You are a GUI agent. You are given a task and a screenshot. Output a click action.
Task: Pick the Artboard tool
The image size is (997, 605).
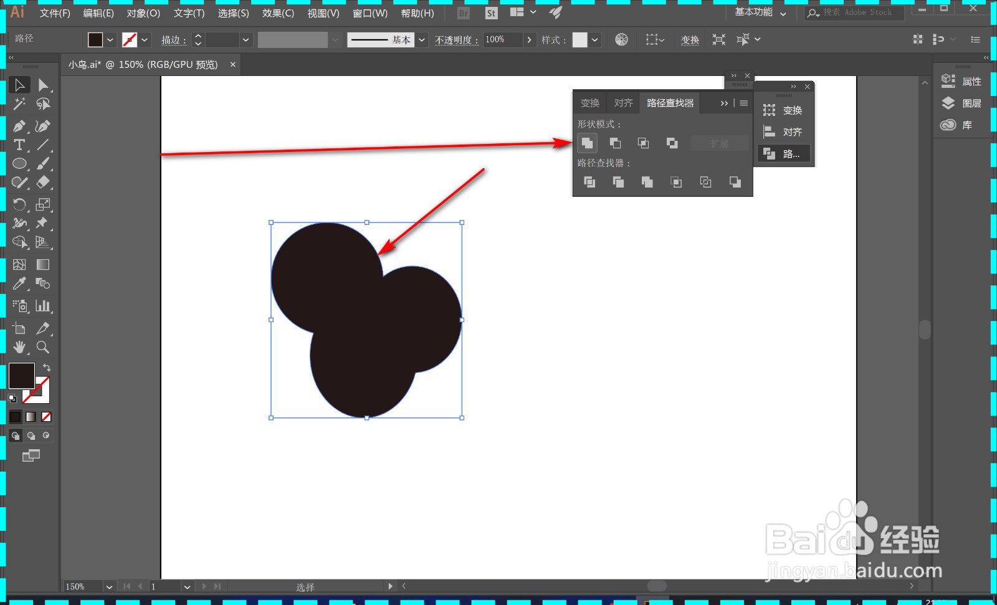pos(19,328)
